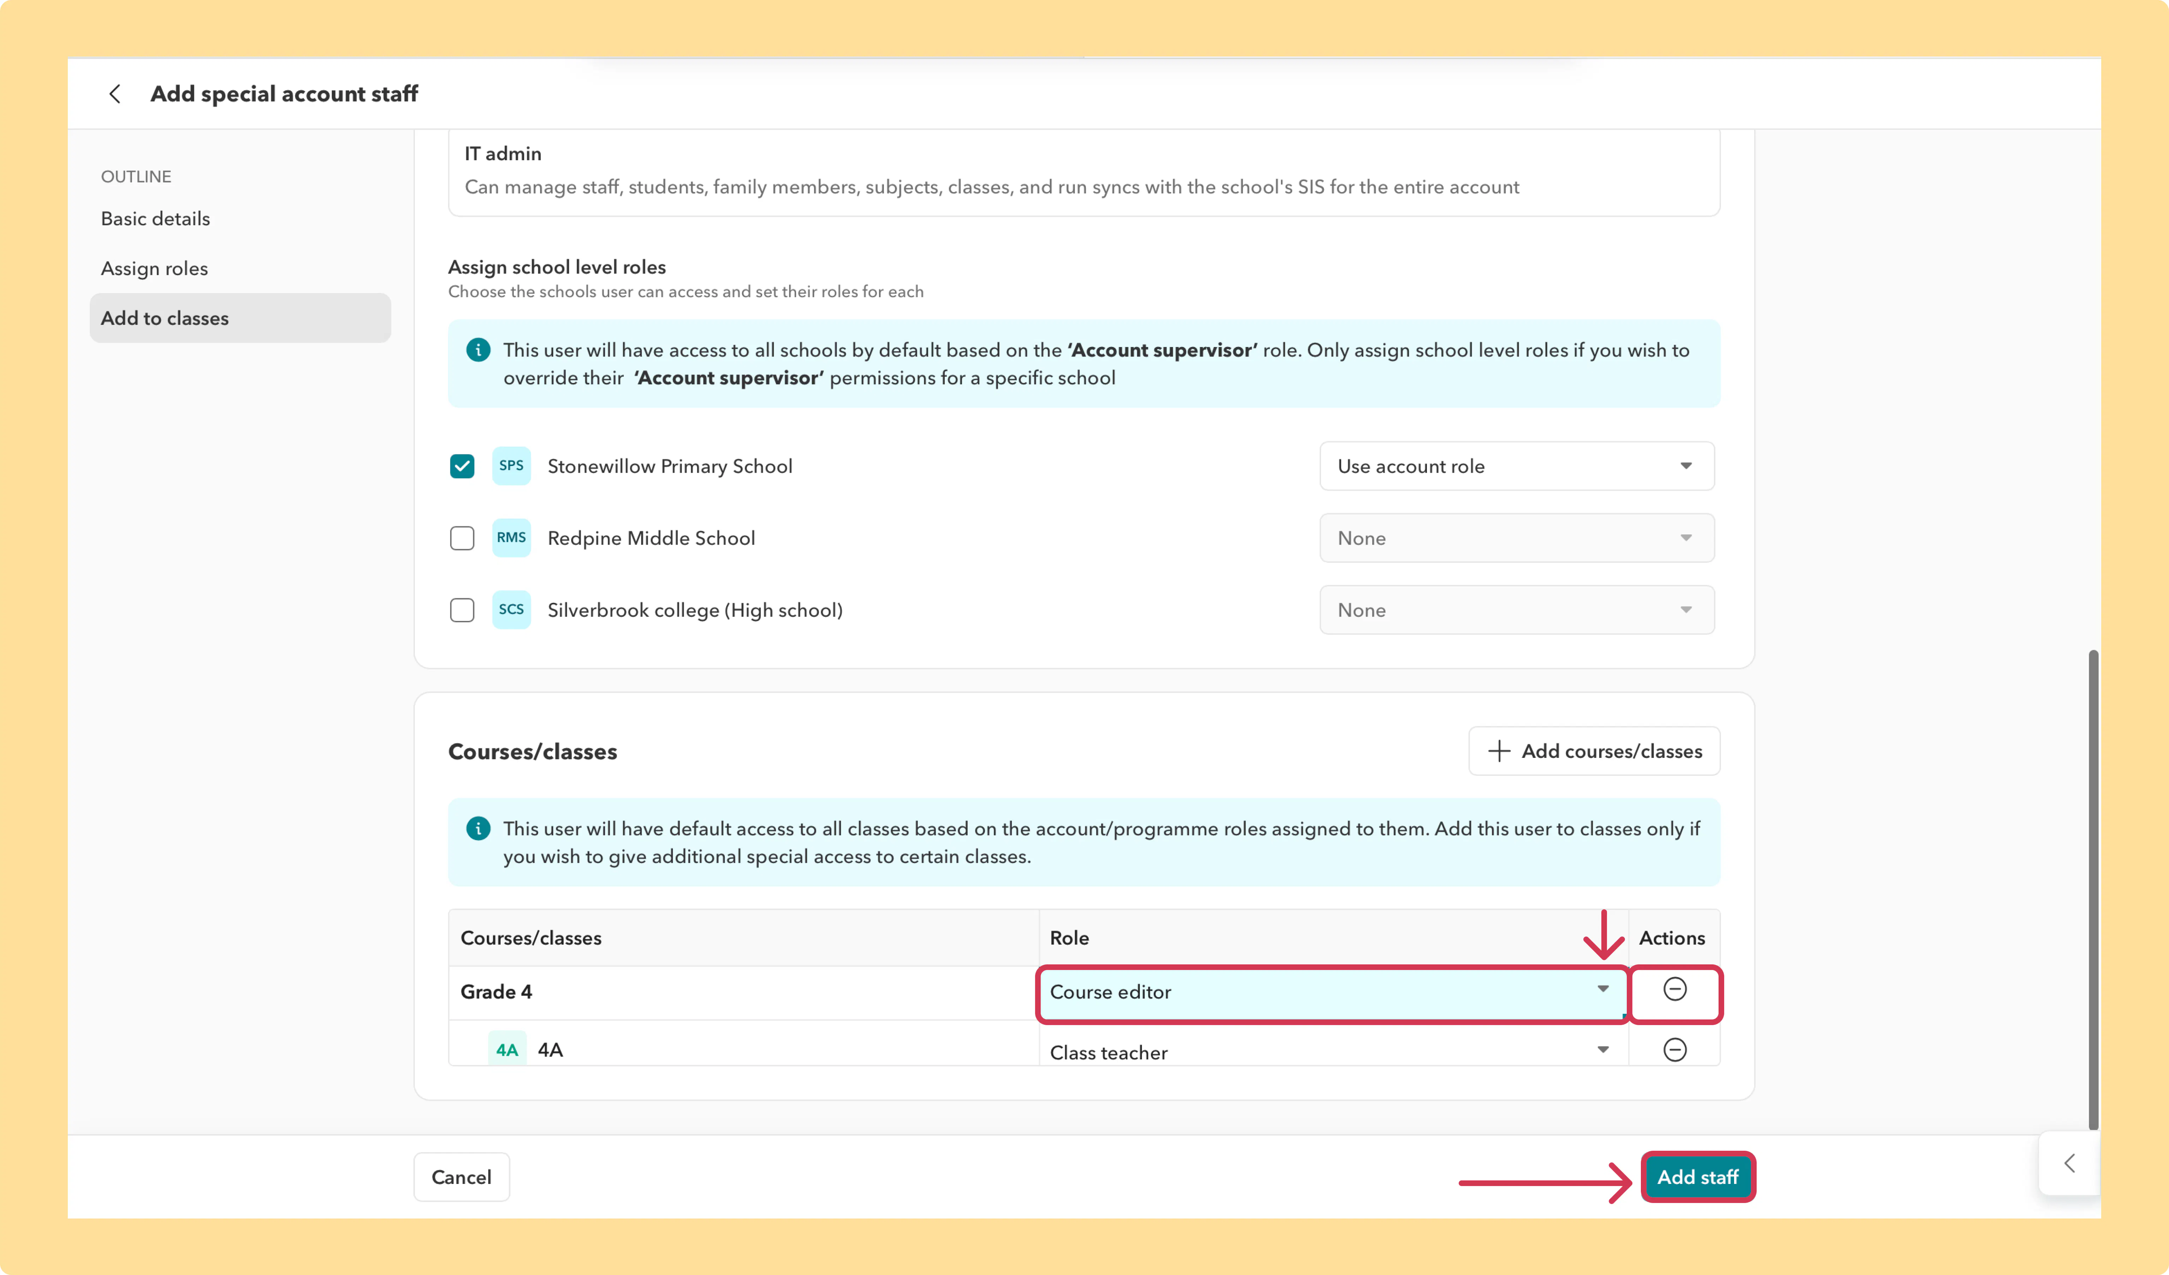Image resolution: width=2169 pixels, height=1275 pixels.
Task: Expand the collapsed side panel chevron
Action: pos(2070,1163)
